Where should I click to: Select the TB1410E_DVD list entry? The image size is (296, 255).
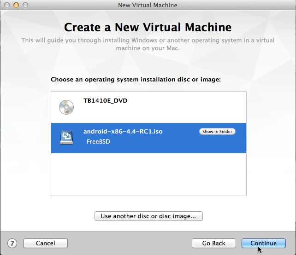tap(148, 107)
